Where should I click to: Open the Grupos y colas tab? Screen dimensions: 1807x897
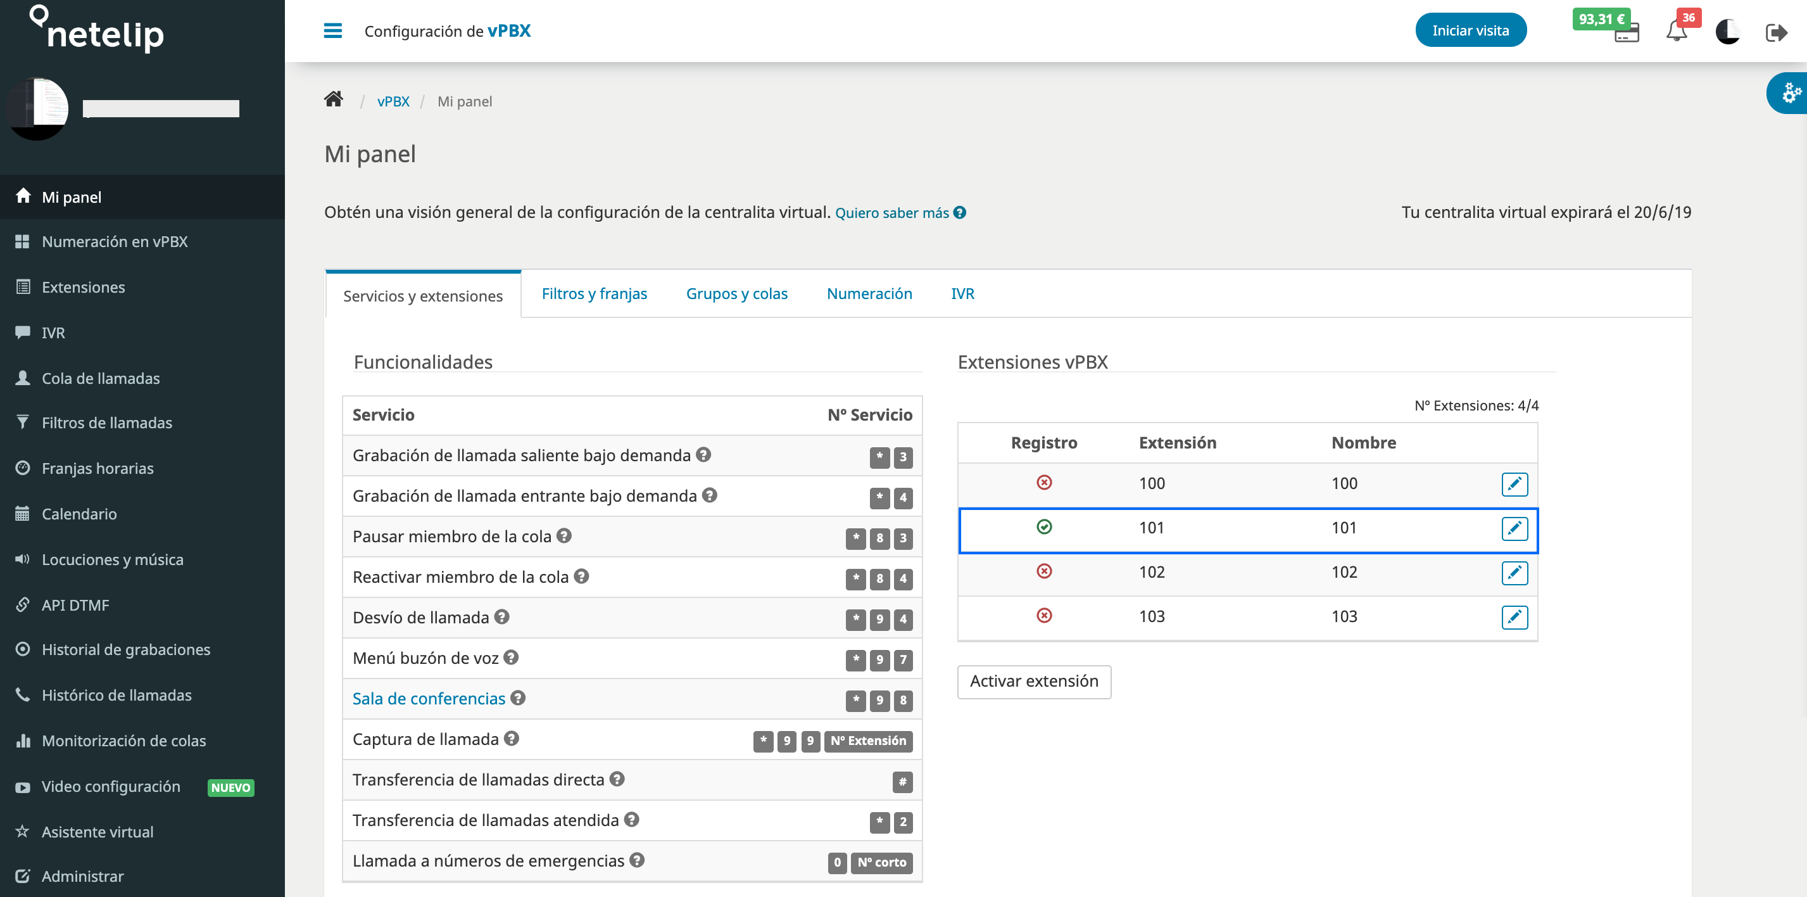click(x=736, y=293)
